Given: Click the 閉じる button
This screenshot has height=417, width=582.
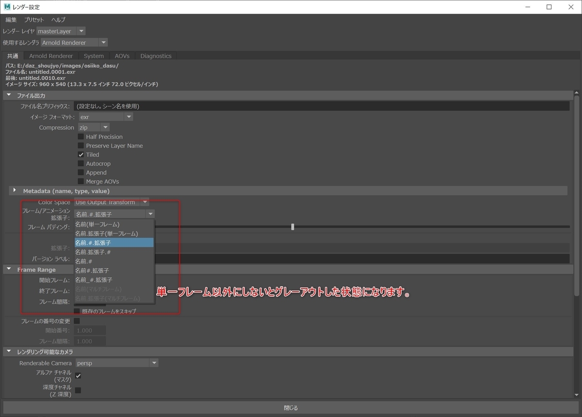Looking at the screenshot, I should 291,408.
